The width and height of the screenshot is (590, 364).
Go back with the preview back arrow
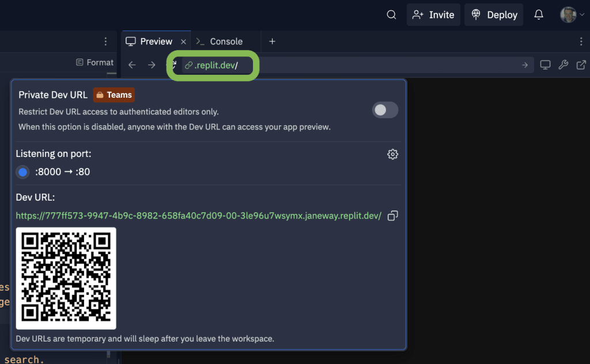click(132, 65)
